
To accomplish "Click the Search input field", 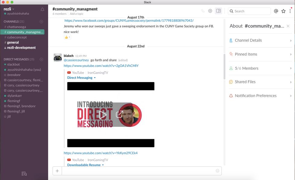I will coord(251,11).
